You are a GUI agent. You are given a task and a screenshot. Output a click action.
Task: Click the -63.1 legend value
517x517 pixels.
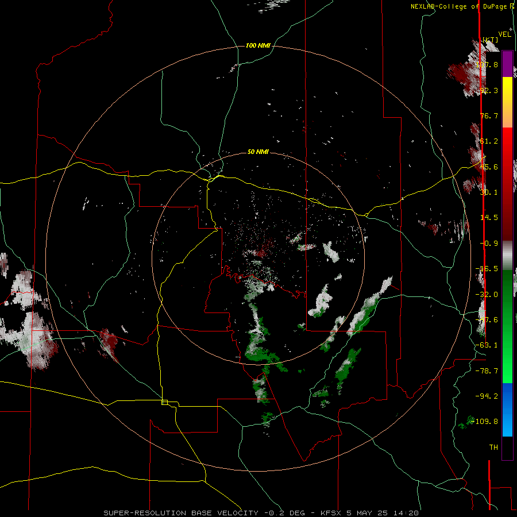click(x=487, y=345)
